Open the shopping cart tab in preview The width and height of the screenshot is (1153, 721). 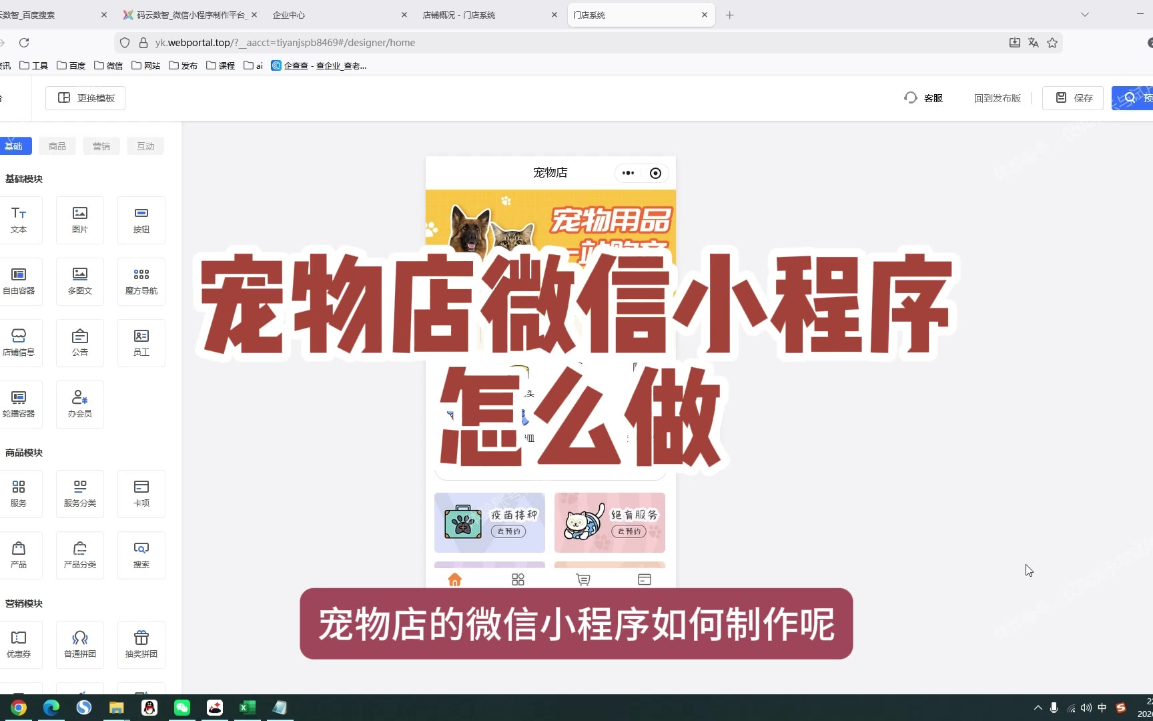click(x=583, y=579)
